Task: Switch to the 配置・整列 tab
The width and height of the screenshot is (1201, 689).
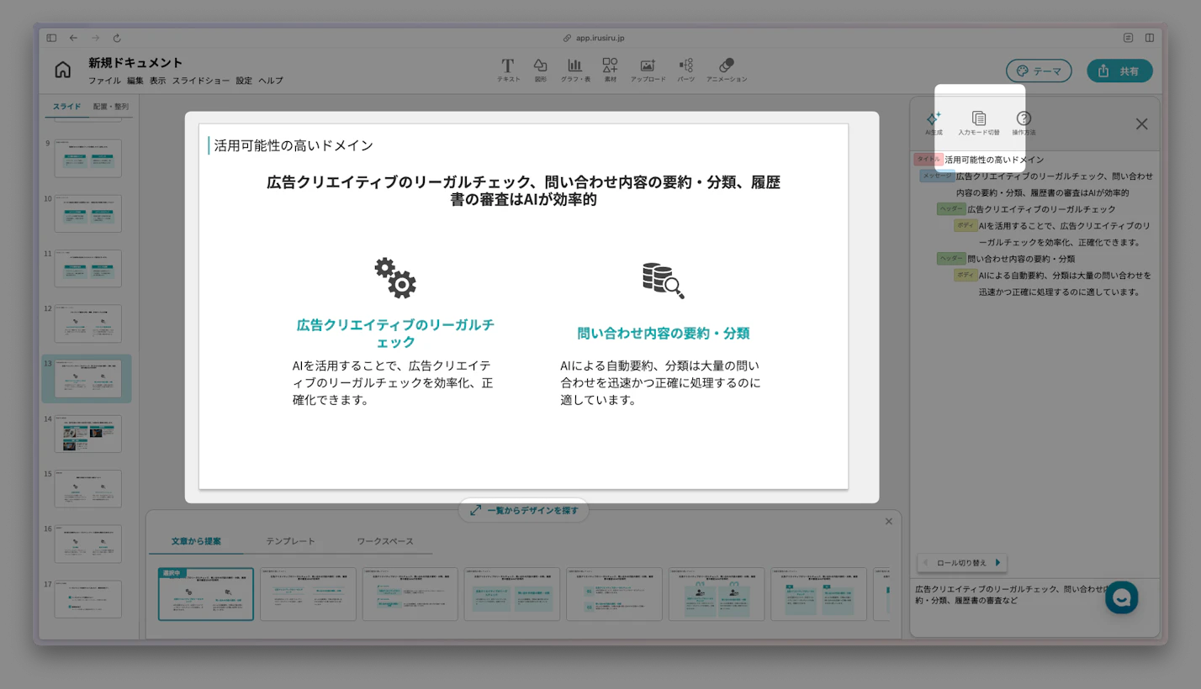Action: [110, 107]
